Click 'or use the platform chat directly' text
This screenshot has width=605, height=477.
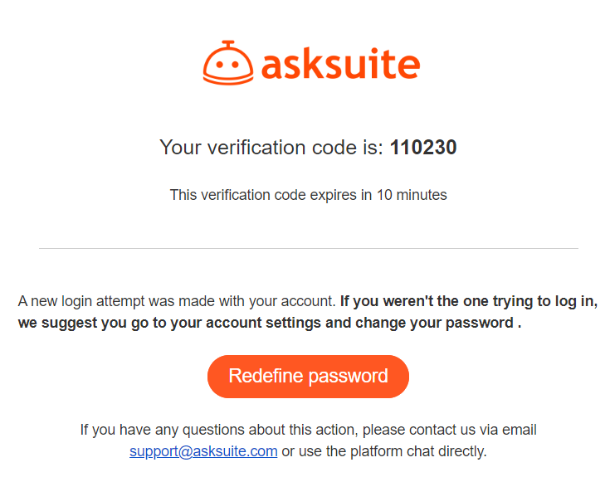pyautogui.click(x=384, y=451)
